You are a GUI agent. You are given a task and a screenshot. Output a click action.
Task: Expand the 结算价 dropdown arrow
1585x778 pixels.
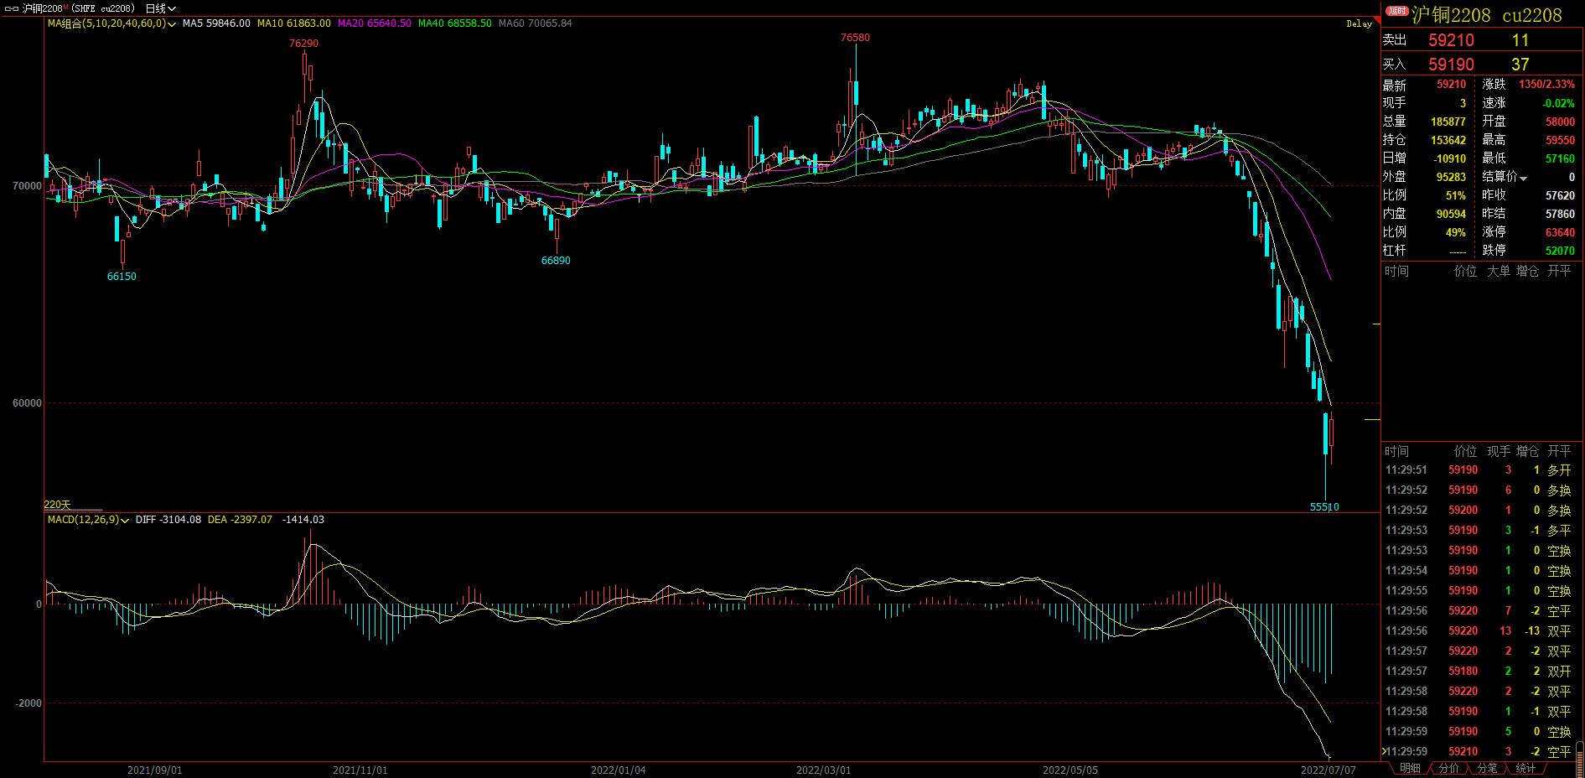tap(1523, 178)
